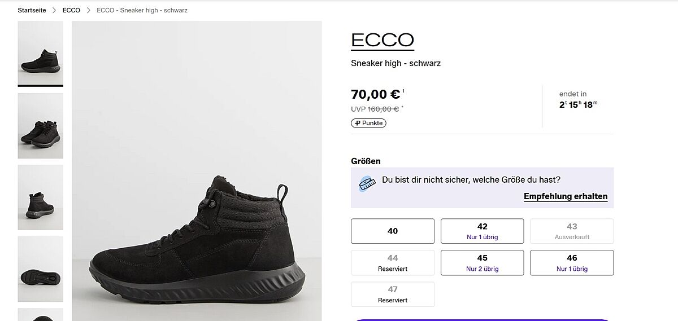This screenshot has height=321, width=678.
Task: Click Empfehlung erhalten link
Action: (566, 196)
